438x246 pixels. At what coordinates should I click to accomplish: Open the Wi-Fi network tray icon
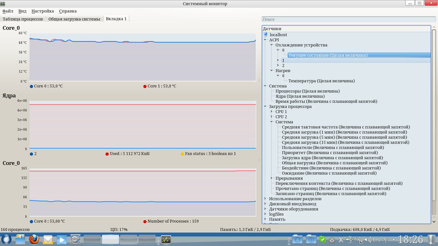pyautogui.click(x=386, y=240)
